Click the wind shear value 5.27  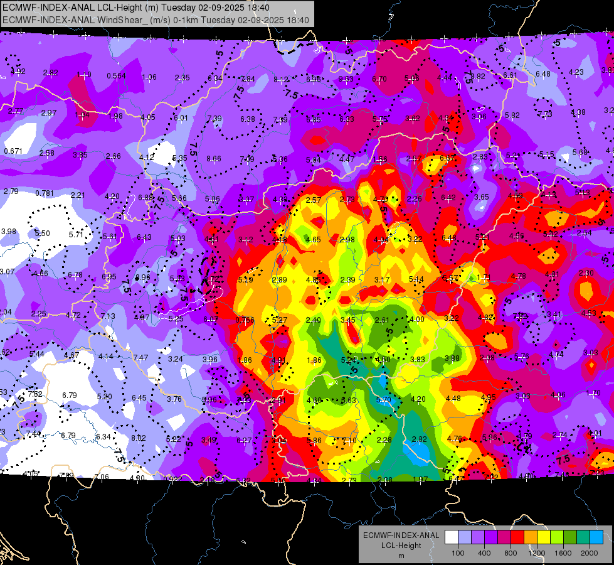tap(280, 320)
